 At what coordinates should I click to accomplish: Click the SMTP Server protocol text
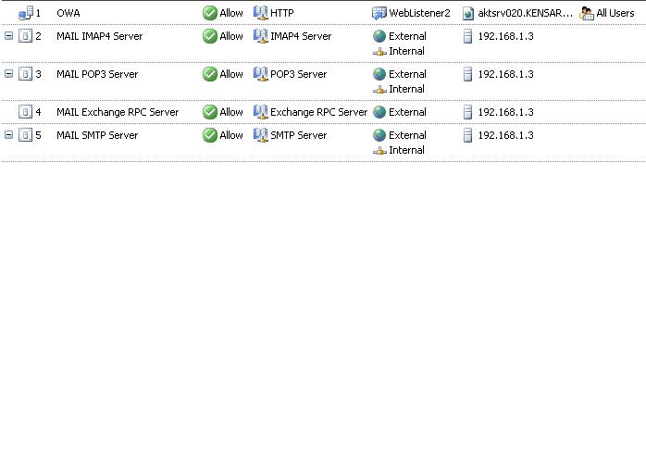[x=299, y=135]
